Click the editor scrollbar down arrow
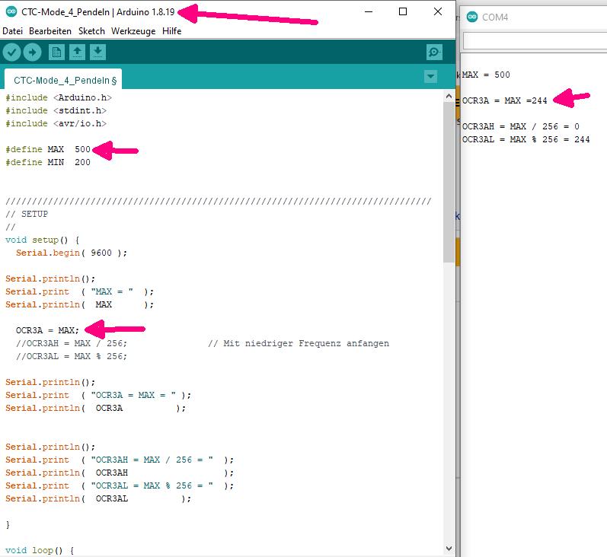Viewport: 607px width, 557px height. click(x=449, y=548)
